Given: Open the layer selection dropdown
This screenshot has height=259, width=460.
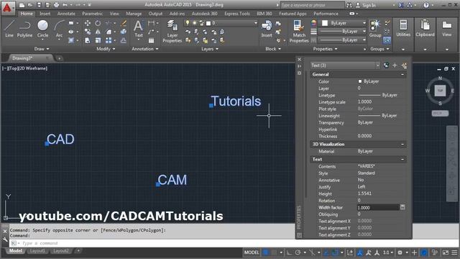Looking at the screenshot, I should pos(256,23).
